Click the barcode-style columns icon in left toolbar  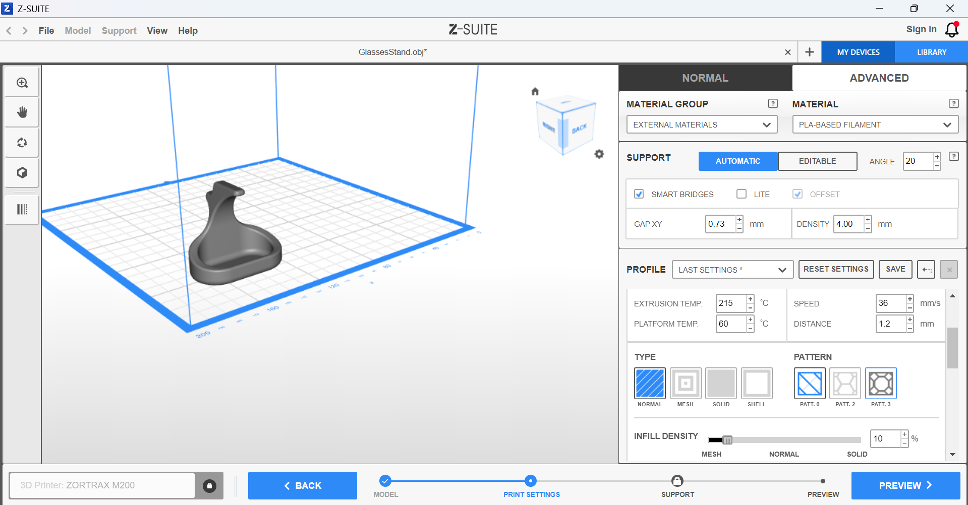(22, 209)
